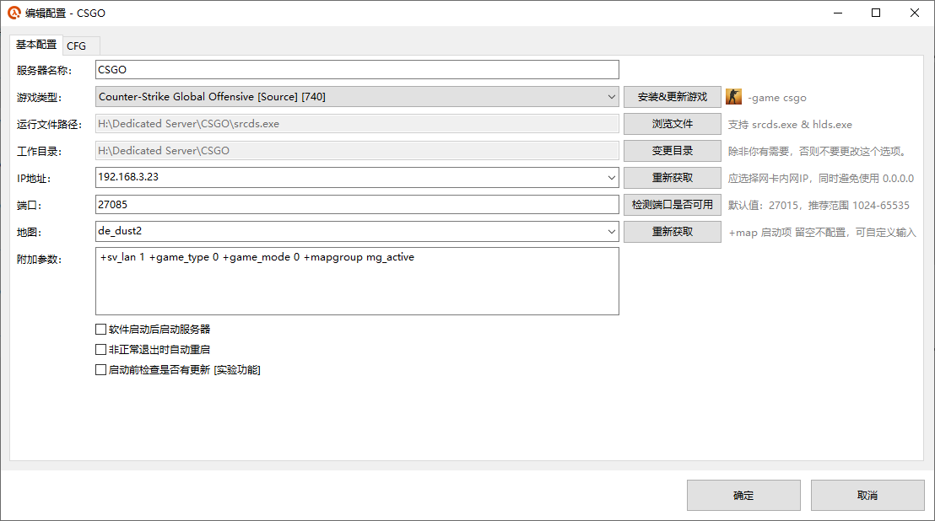
Task: Expand the 游戏类型 dropdown list
Action: (612, 97)
